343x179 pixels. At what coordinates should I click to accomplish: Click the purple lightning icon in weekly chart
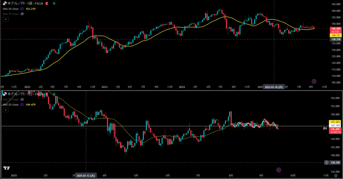click(x=314, y=81)
